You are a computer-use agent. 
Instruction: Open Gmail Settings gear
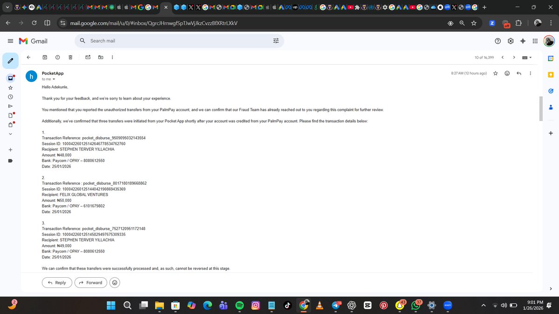point(511,41)
